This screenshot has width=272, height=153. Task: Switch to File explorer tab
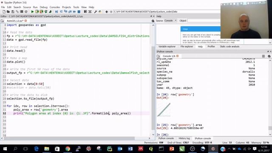(187, 46)
